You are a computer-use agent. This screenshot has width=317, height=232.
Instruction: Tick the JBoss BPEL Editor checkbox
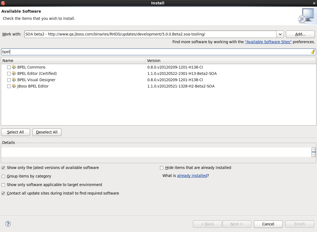coord(9,86)
